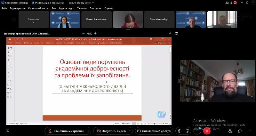256x136 pixels.
Task: Open the Аудио и видео menu
Action: pyautogui.click(x=66, y=8)
